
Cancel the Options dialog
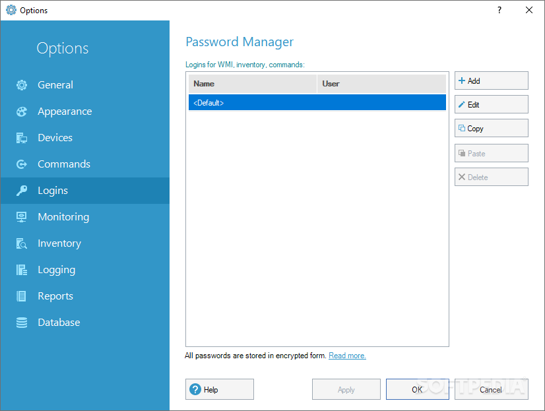pos(491,389)
